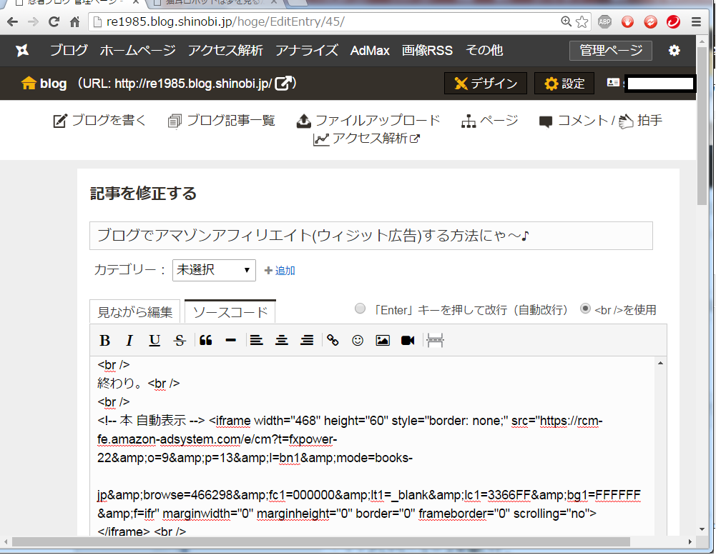Bookmark this page with the star
Screen dimensions: 721x555
(x=582, y=21)
